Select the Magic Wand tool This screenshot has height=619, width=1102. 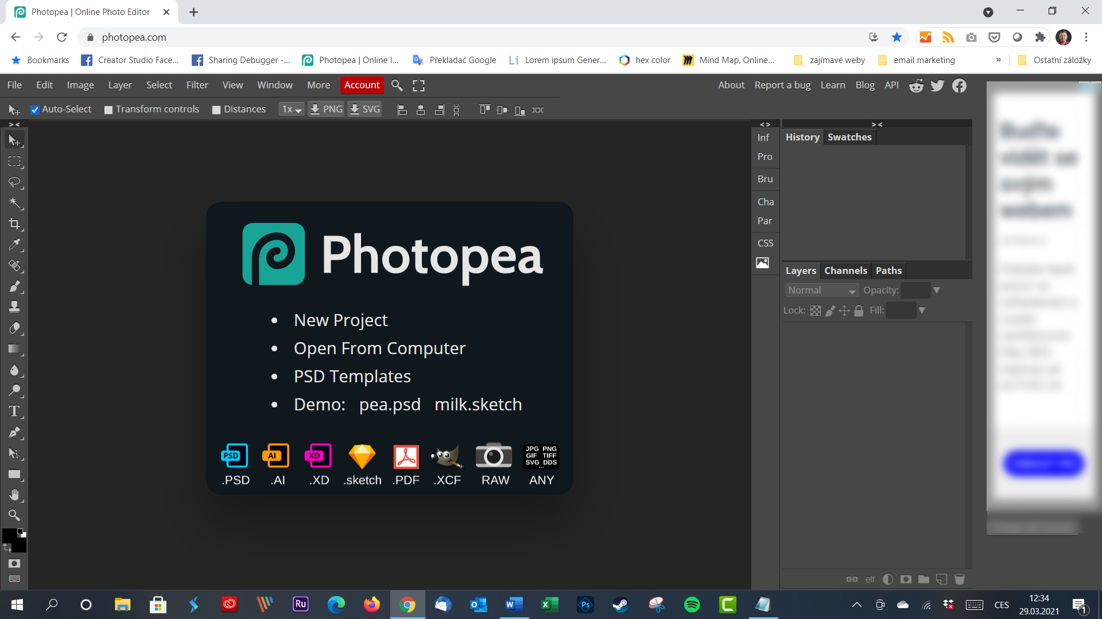[14, 203]
